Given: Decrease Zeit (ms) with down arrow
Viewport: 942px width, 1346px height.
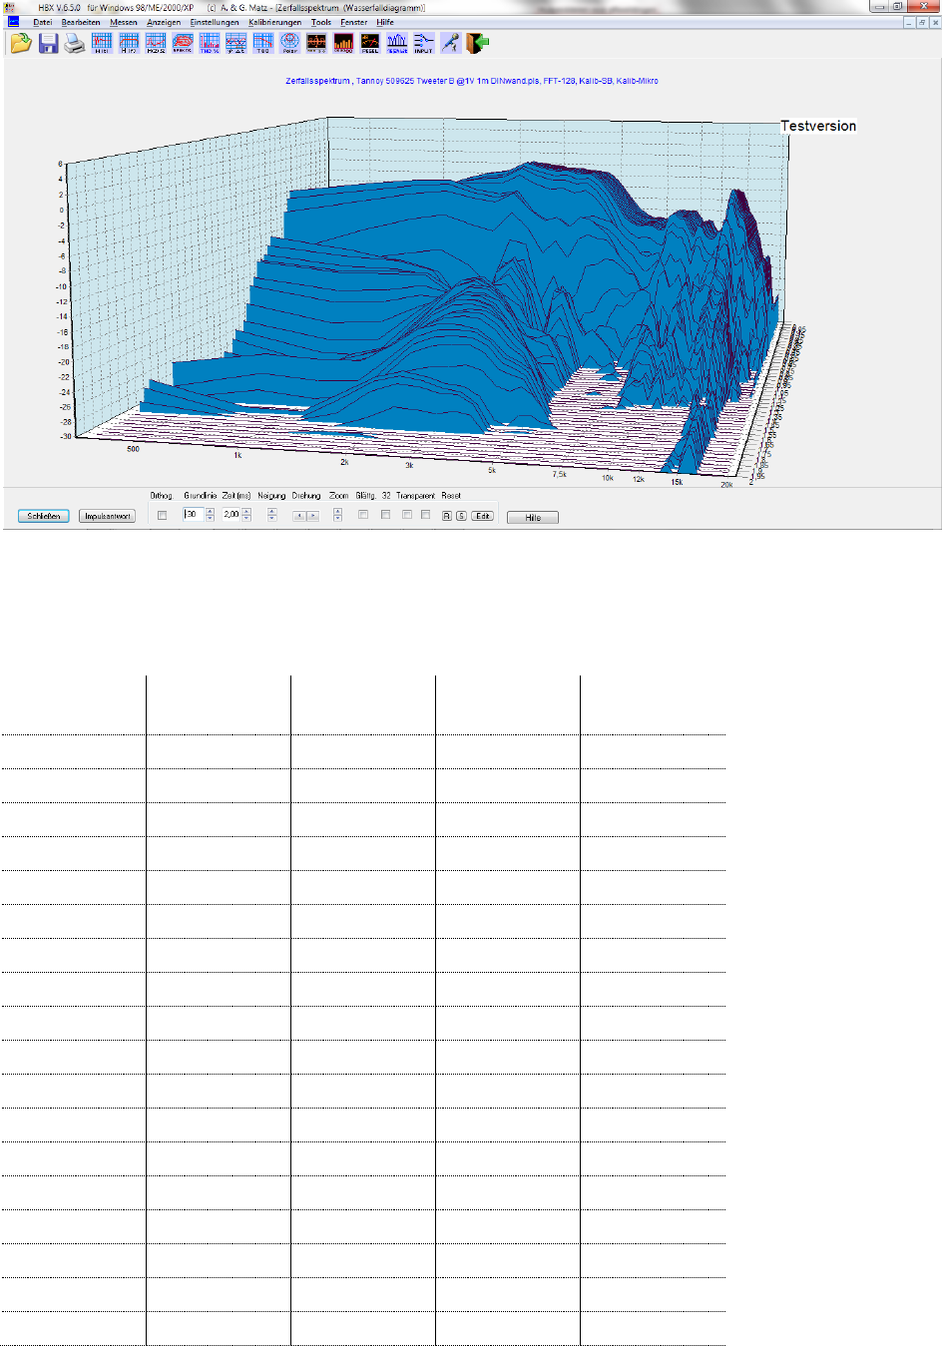Looking at the screenshot, I should [x=246, y=518].
